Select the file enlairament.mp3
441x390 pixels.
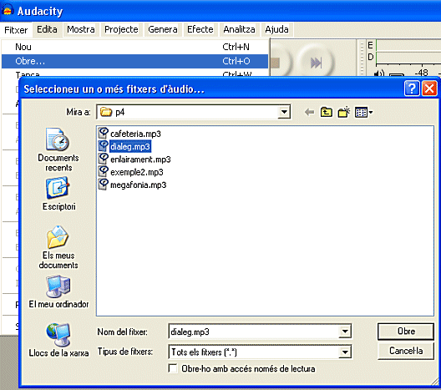coord(140,160)
